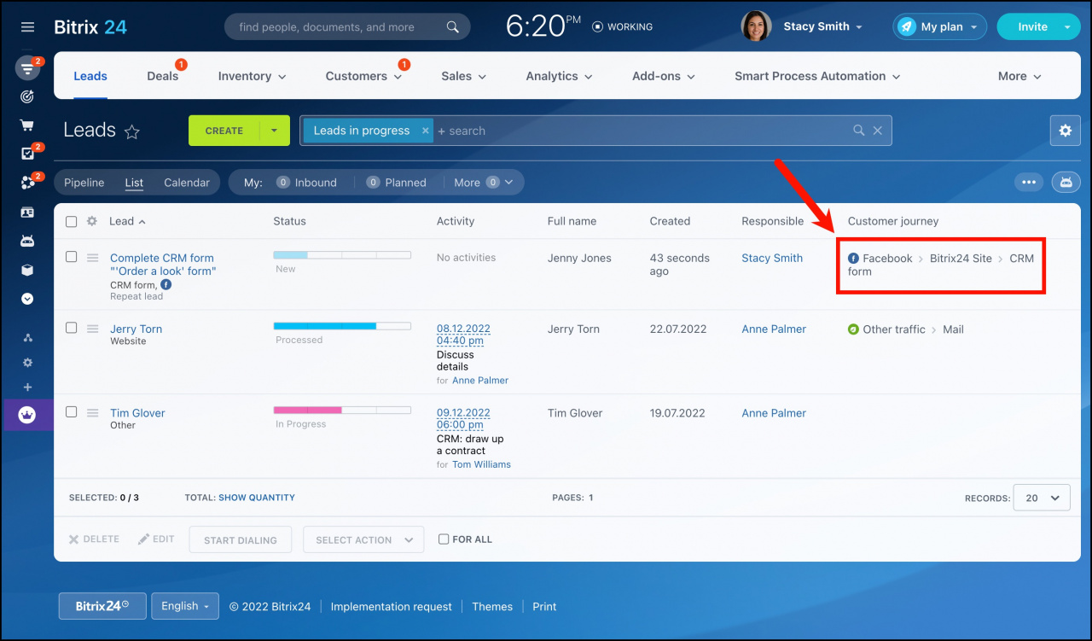Viewport: 1092px width, 641px height.
Task: Click the plus icon in sidebar
Action: (x=27, y=388)
